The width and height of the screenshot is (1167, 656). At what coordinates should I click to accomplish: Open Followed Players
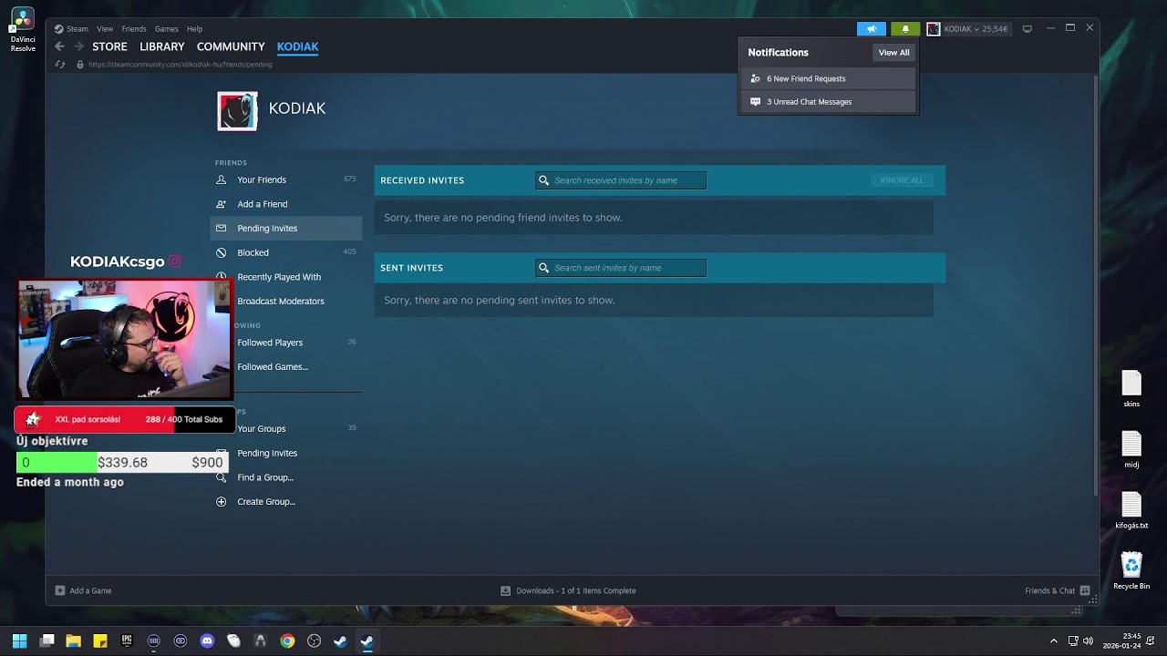pyautogui.click(x=270, y=343)
